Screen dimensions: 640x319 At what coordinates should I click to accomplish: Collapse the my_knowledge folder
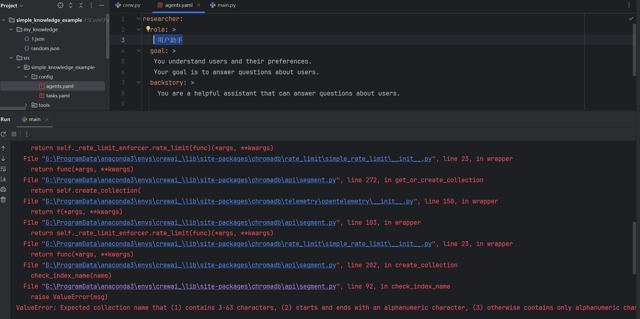11,29
